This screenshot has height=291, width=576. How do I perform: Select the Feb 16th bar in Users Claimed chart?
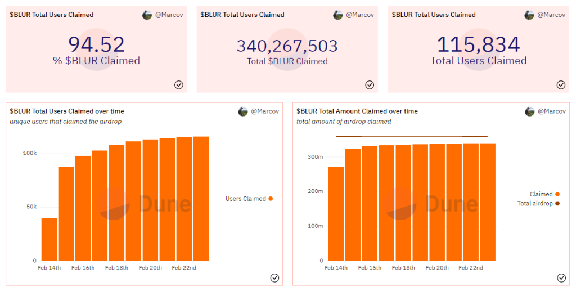[x=83, y=208]
